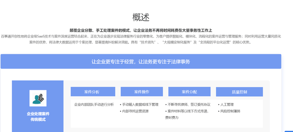
Task: Click the 概述 page heading
Action: (x=141, y=17)
